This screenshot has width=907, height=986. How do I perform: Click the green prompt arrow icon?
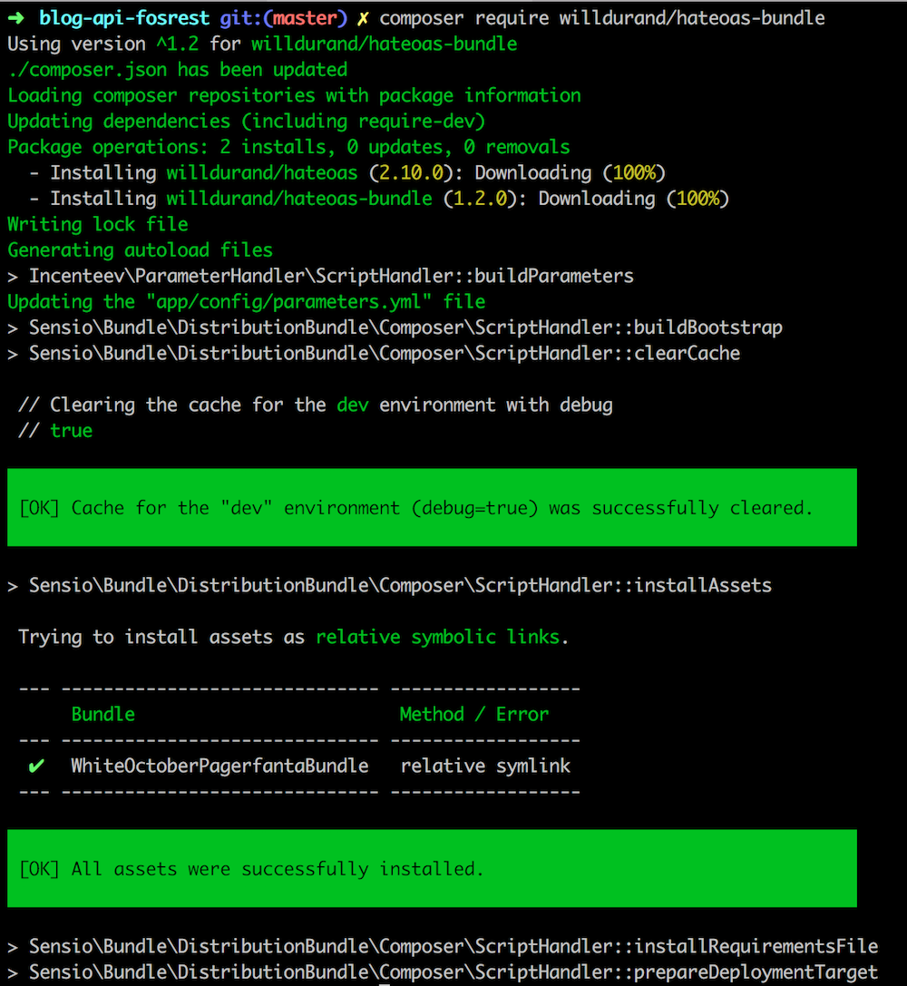pyautogui.click(x=15, y=18)
